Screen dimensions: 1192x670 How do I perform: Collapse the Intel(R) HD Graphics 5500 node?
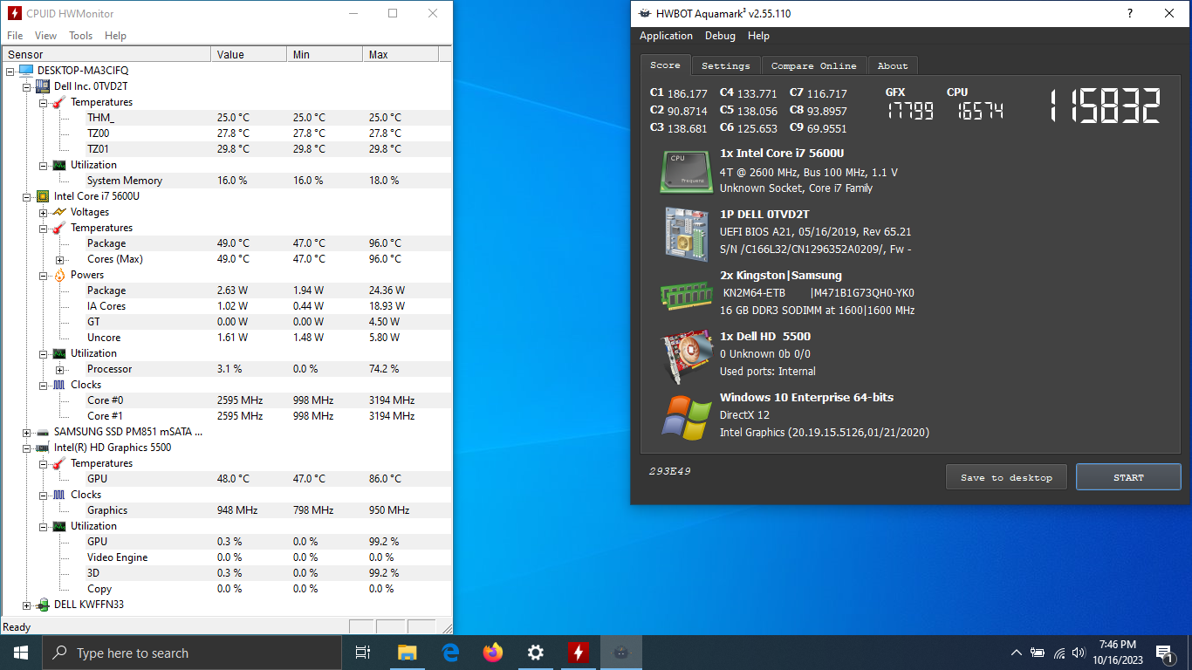tap(26, 448)
